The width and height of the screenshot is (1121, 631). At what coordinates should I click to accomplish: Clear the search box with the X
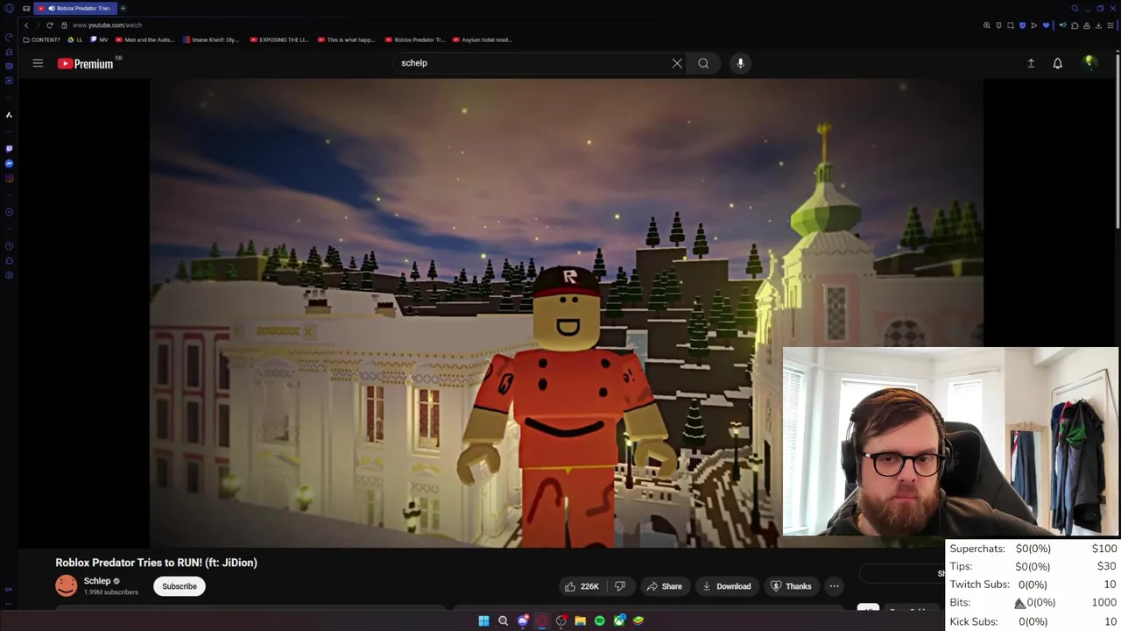[x=677, y=63]
